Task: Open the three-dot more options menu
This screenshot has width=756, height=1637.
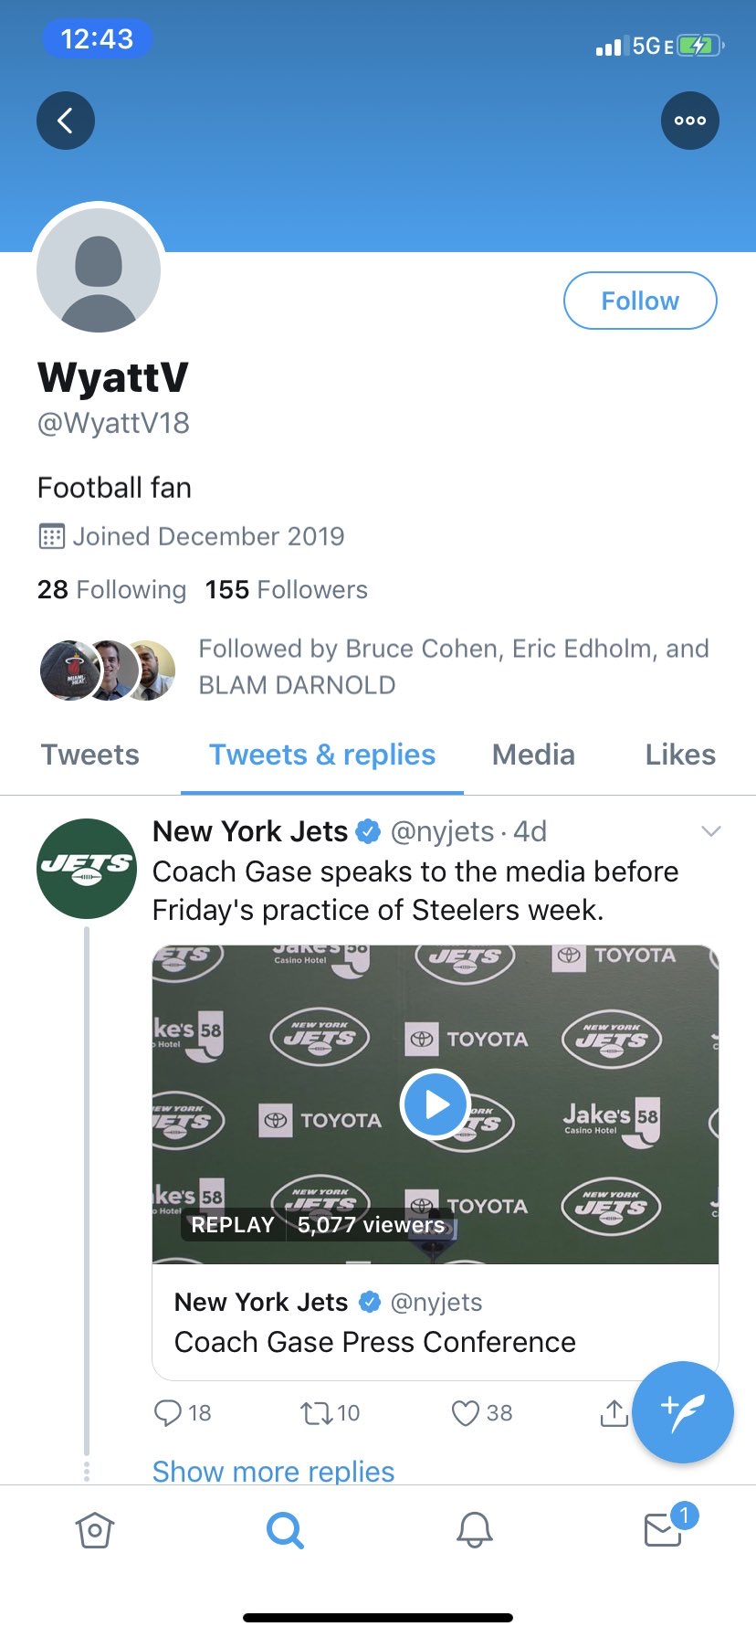Action: click(689, 121)
